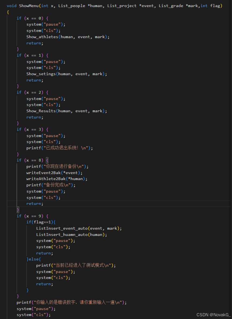Click the "if (x == 2) {" line
Image resolution: width=232 pixels, height=319 pixels.
coord(32,92)
